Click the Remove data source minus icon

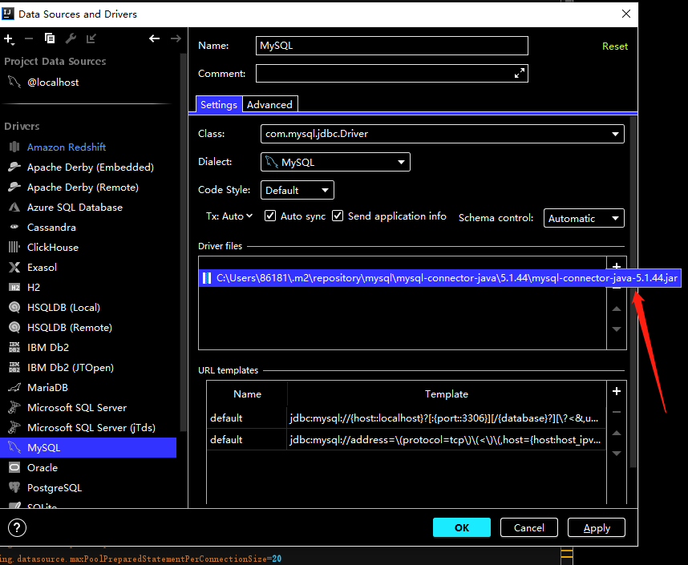[x=29, y=39]
